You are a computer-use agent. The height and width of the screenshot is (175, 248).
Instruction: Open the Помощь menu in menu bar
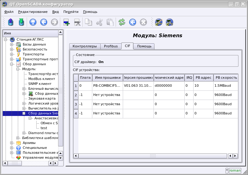pyautogui.click(x=90, y=12)
